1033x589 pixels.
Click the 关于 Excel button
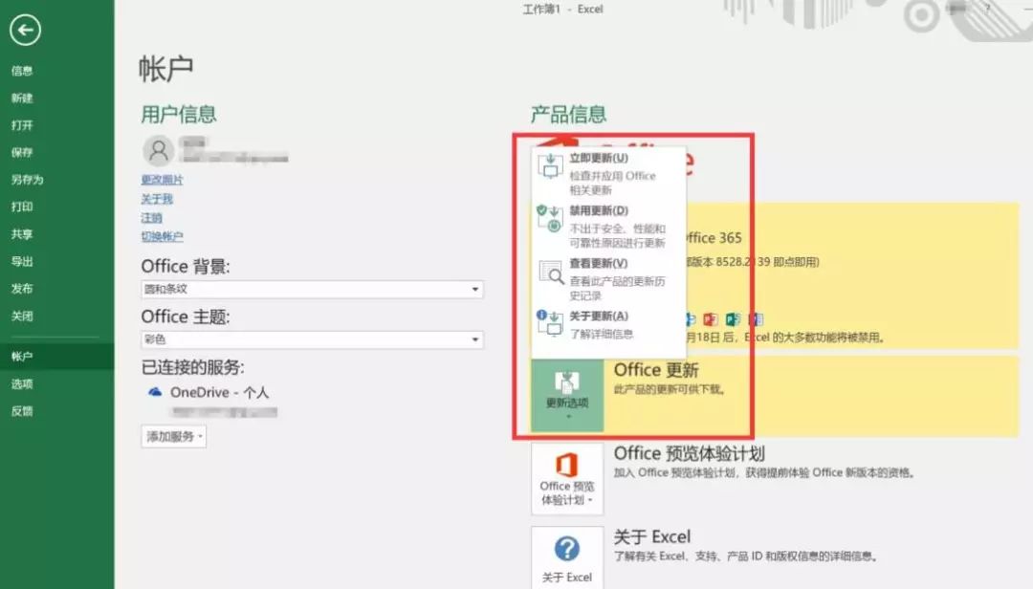pyautogui.click(x=567, y=557)
